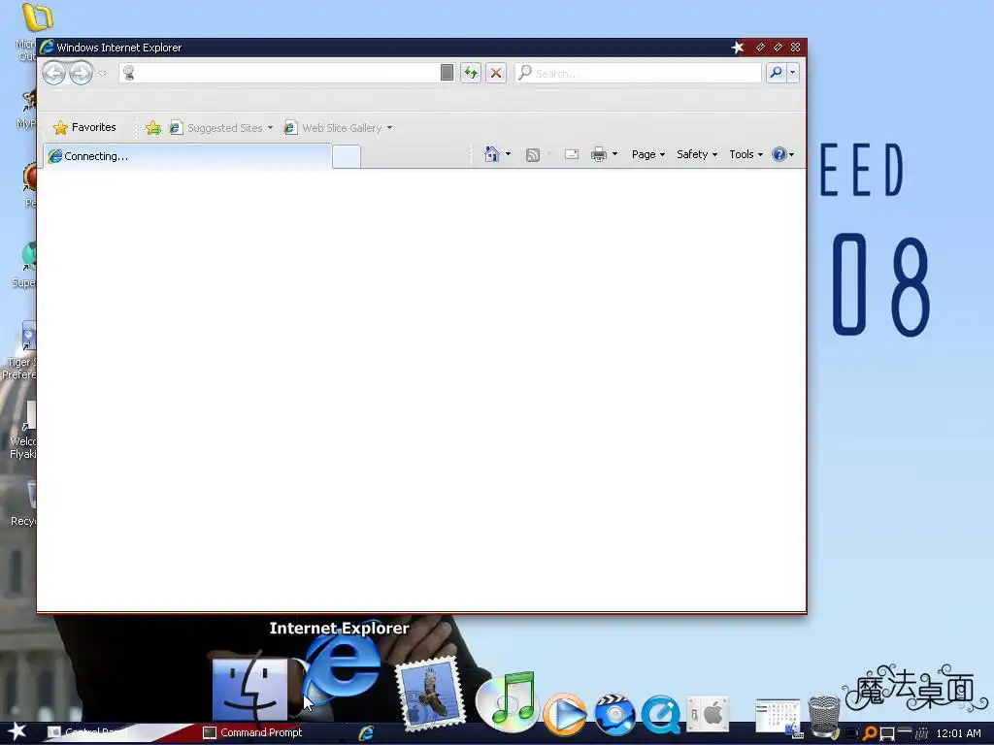The image size is (994, 745).
Task: Open the calendar grid dock icon
Action: (778, 717)
